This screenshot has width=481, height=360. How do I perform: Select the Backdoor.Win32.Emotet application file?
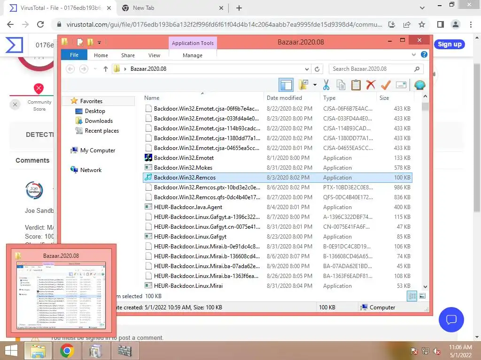pyautogui.click(x=278, y=158)
